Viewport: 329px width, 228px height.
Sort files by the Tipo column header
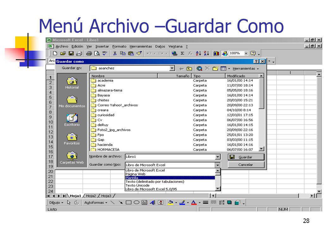(x=208, y=76)
